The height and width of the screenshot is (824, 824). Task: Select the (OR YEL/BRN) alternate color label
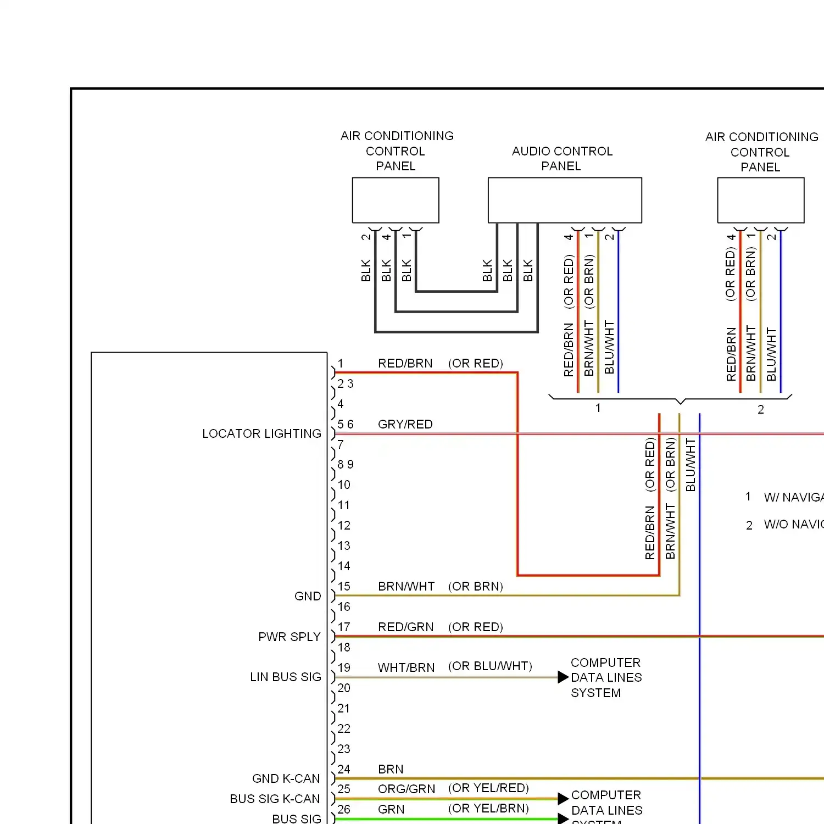(488, 809)
